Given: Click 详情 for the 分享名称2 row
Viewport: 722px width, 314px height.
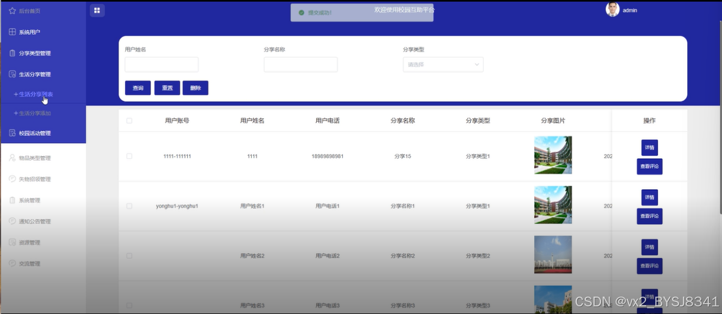Looking at the screenshot, I should tap(649, 247).
